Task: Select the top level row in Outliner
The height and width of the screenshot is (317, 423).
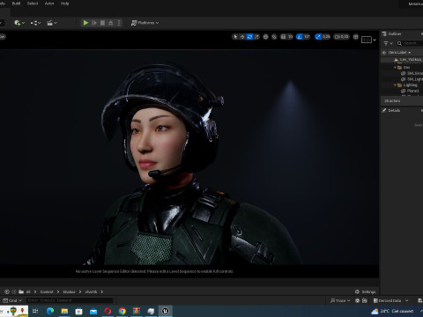Action: (402, 60)
